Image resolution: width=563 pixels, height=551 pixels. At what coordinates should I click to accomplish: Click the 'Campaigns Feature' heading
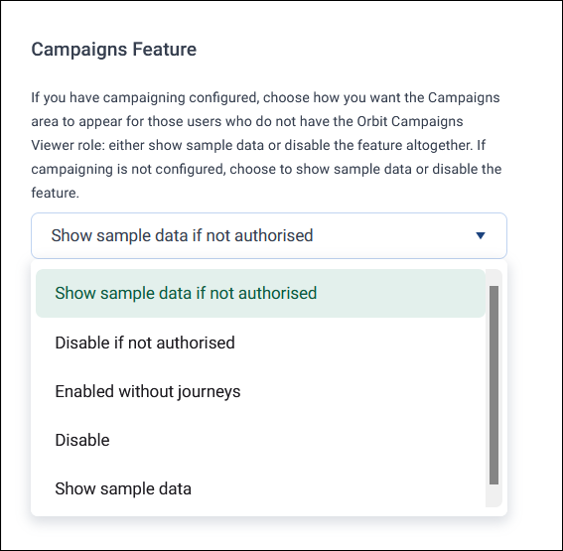click(x=114, y=50)
